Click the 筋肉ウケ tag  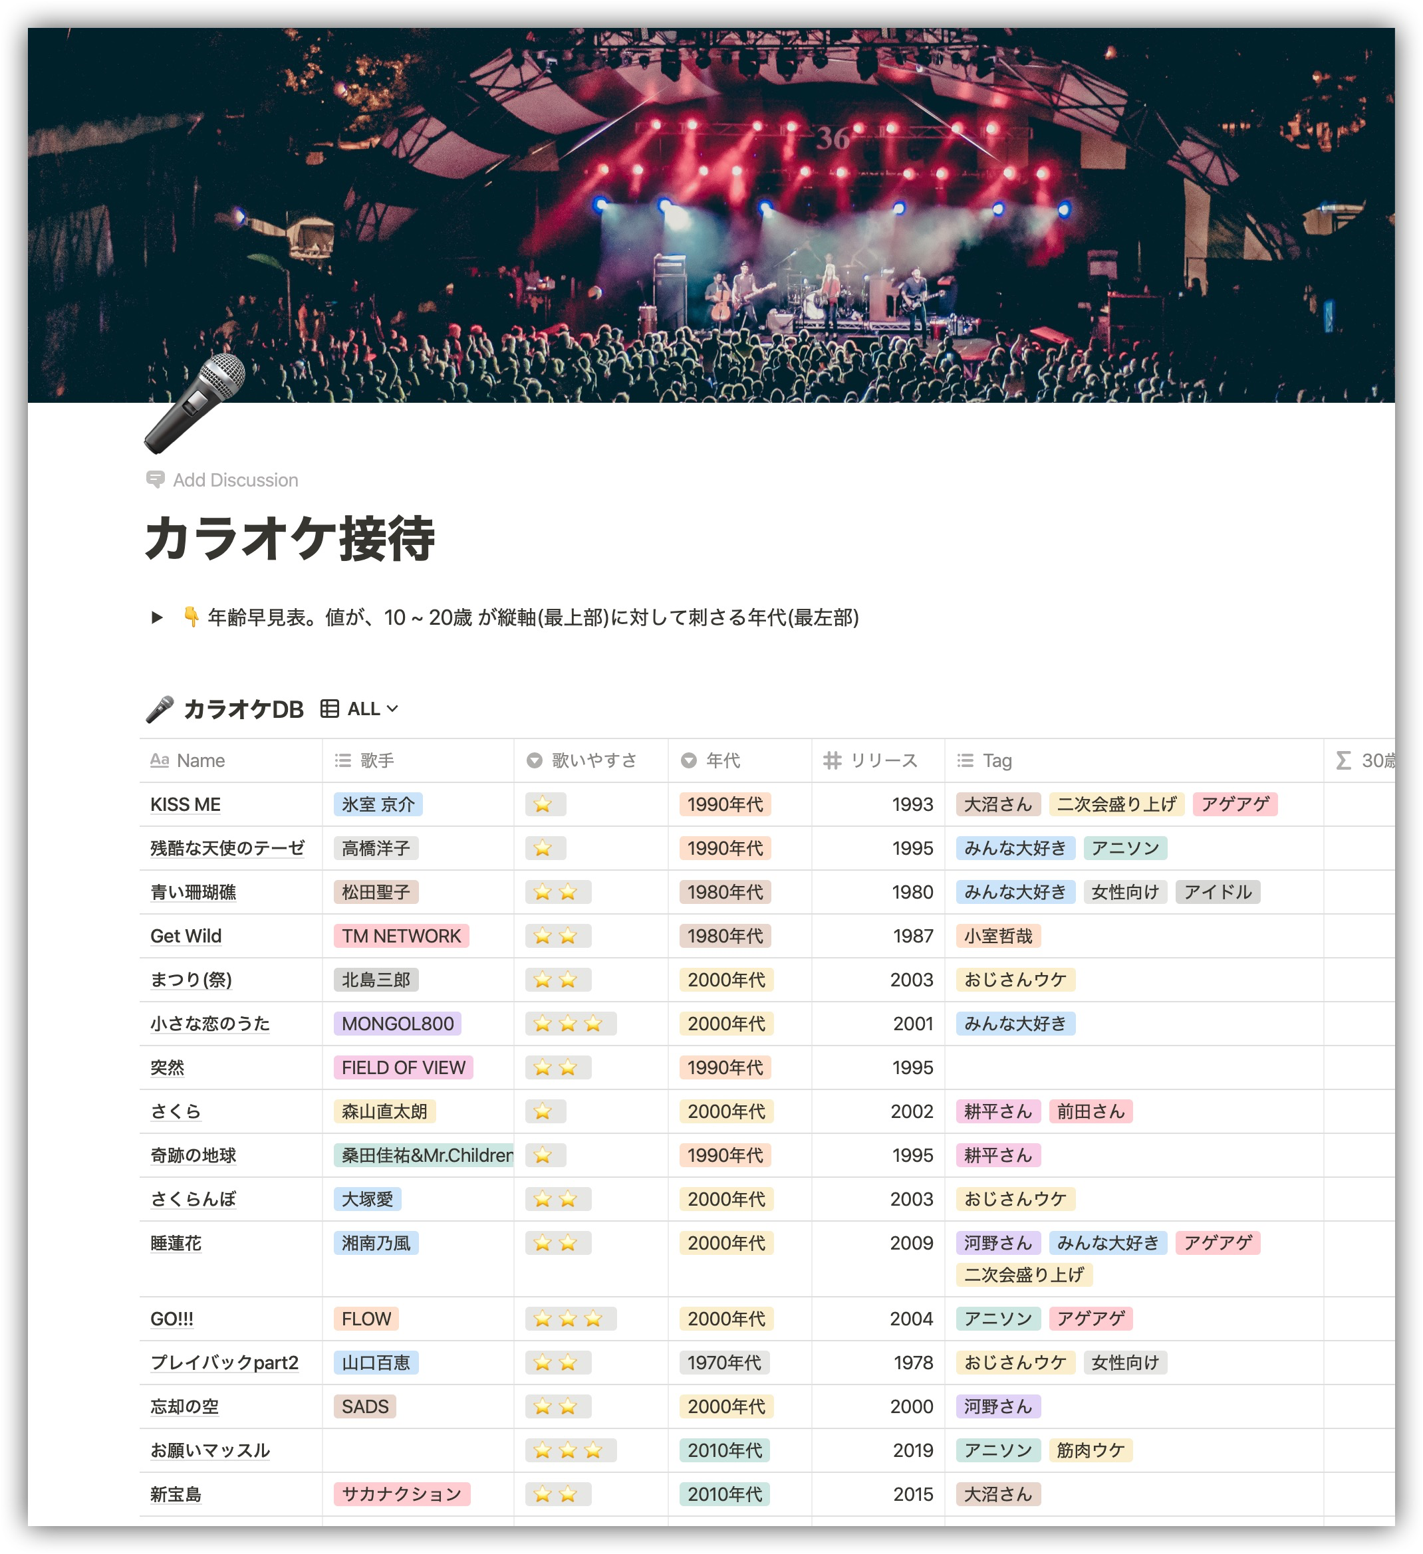[1091, 1451]
